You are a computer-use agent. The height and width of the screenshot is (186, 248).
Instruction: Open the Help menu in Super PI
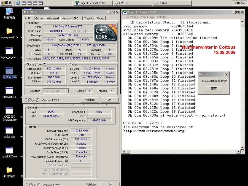pos(161,17)
